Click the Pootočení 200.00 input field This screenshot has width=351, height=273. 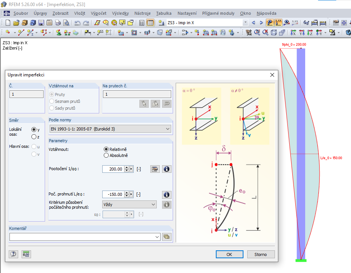tap(113, 169)
